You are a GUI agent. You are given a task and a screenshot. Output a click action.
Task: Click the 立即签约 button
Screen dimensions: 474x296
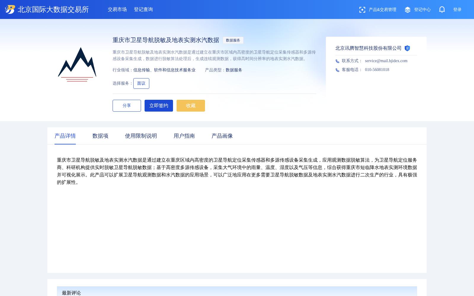(159, 106)
